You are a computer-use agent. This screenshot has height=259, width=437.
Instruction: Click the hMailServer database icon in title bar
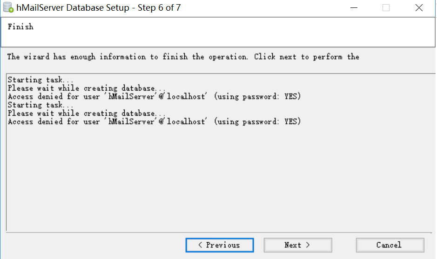point(8,7)
